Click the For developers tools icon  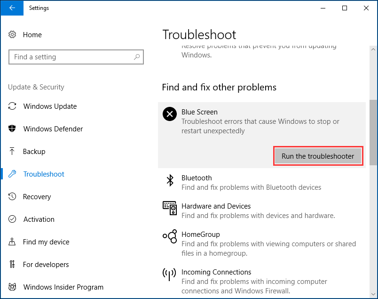[12, 264]
